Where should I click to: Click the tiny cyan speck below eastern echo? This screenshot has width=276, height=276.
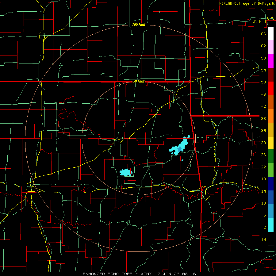[x=182, y=160]
